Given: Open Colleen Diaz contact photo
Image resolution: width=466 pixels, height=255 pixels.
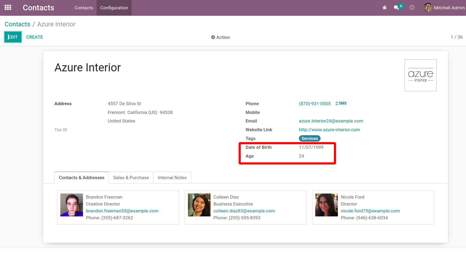Looking at the screenshot, I should 199,205.
